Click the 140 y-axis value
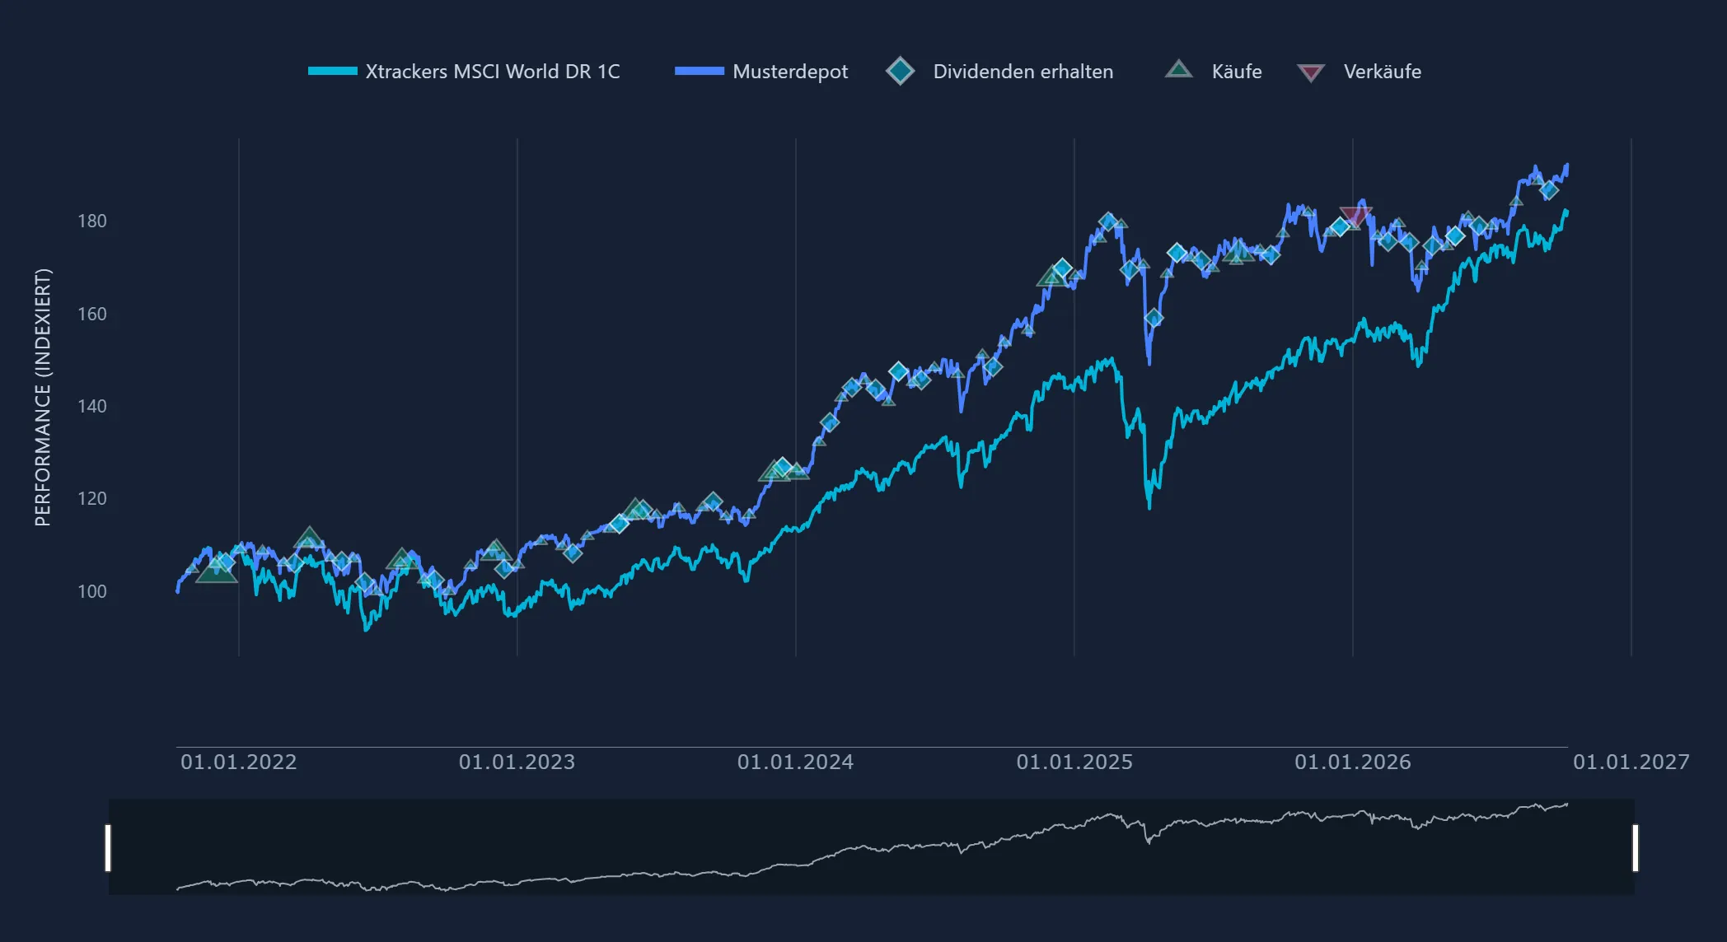 tap(92, 406)
